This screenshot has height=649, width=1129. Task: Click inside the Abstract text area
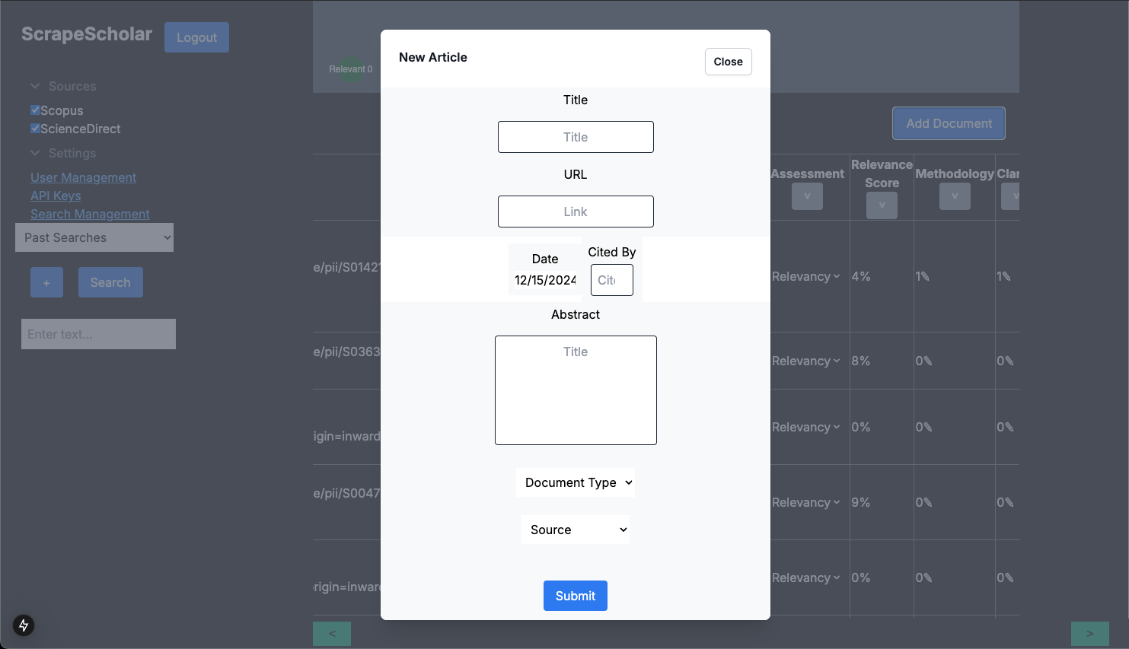click(x=576, y=390)
